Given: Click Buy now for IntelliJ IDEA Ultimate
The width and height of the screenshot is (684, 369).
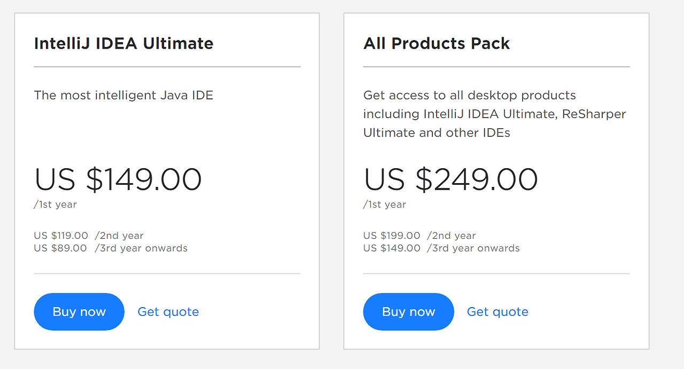Looking at the screenshot, I should tap(79, 312).
